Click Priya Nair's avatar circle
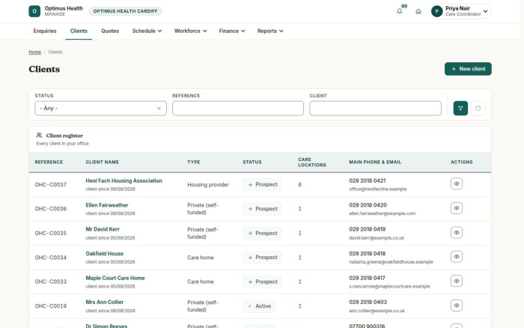Screen dimensions: 524x328 point(436,11)
